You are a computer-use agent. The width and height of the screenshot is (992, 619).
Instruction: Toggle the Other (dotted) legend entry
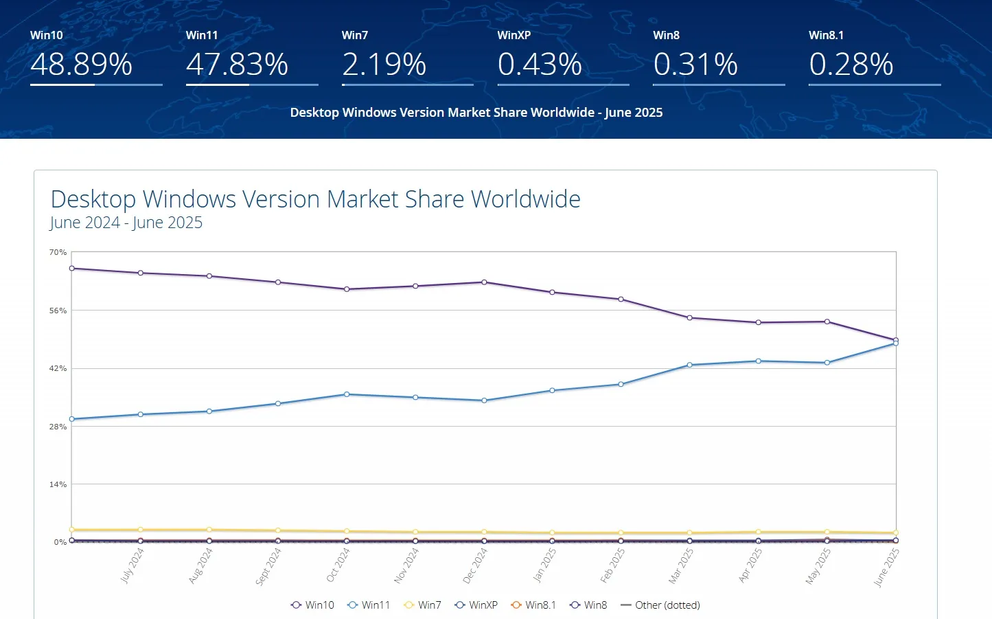(x=660, y=605)
